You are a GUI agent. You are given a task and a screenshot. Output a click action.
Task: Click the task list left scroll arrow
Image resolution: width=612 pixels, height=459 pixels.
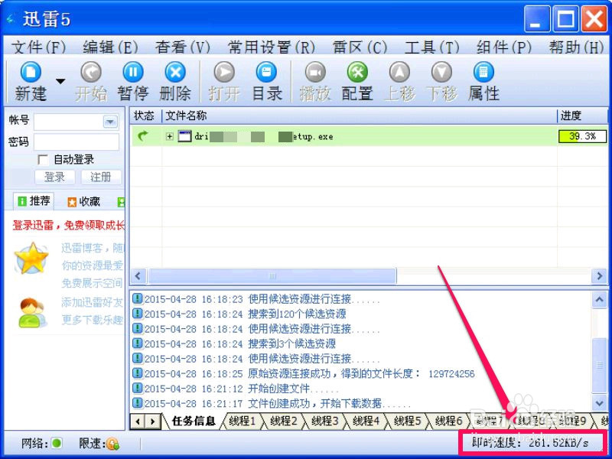tap(138, 275)
